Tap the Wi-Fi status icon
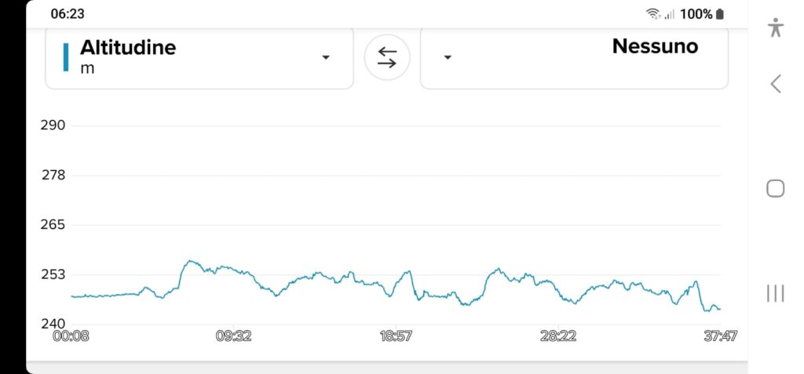 652,14
